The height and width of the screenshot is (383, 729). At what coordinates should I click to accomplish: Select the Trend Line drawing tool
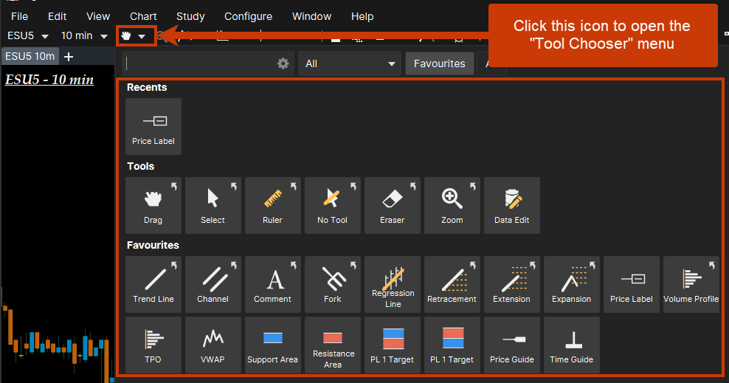click(x=153, y=283)
